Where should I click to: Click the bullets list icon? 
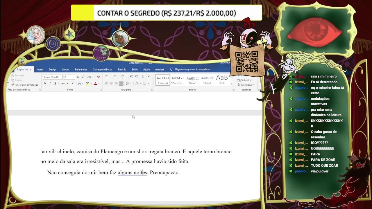tap(106, 77)
